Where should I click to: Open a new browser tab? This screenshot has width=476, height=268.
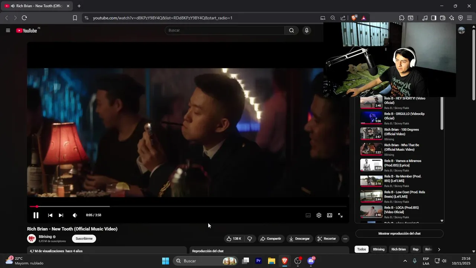[x=79, y=6]
